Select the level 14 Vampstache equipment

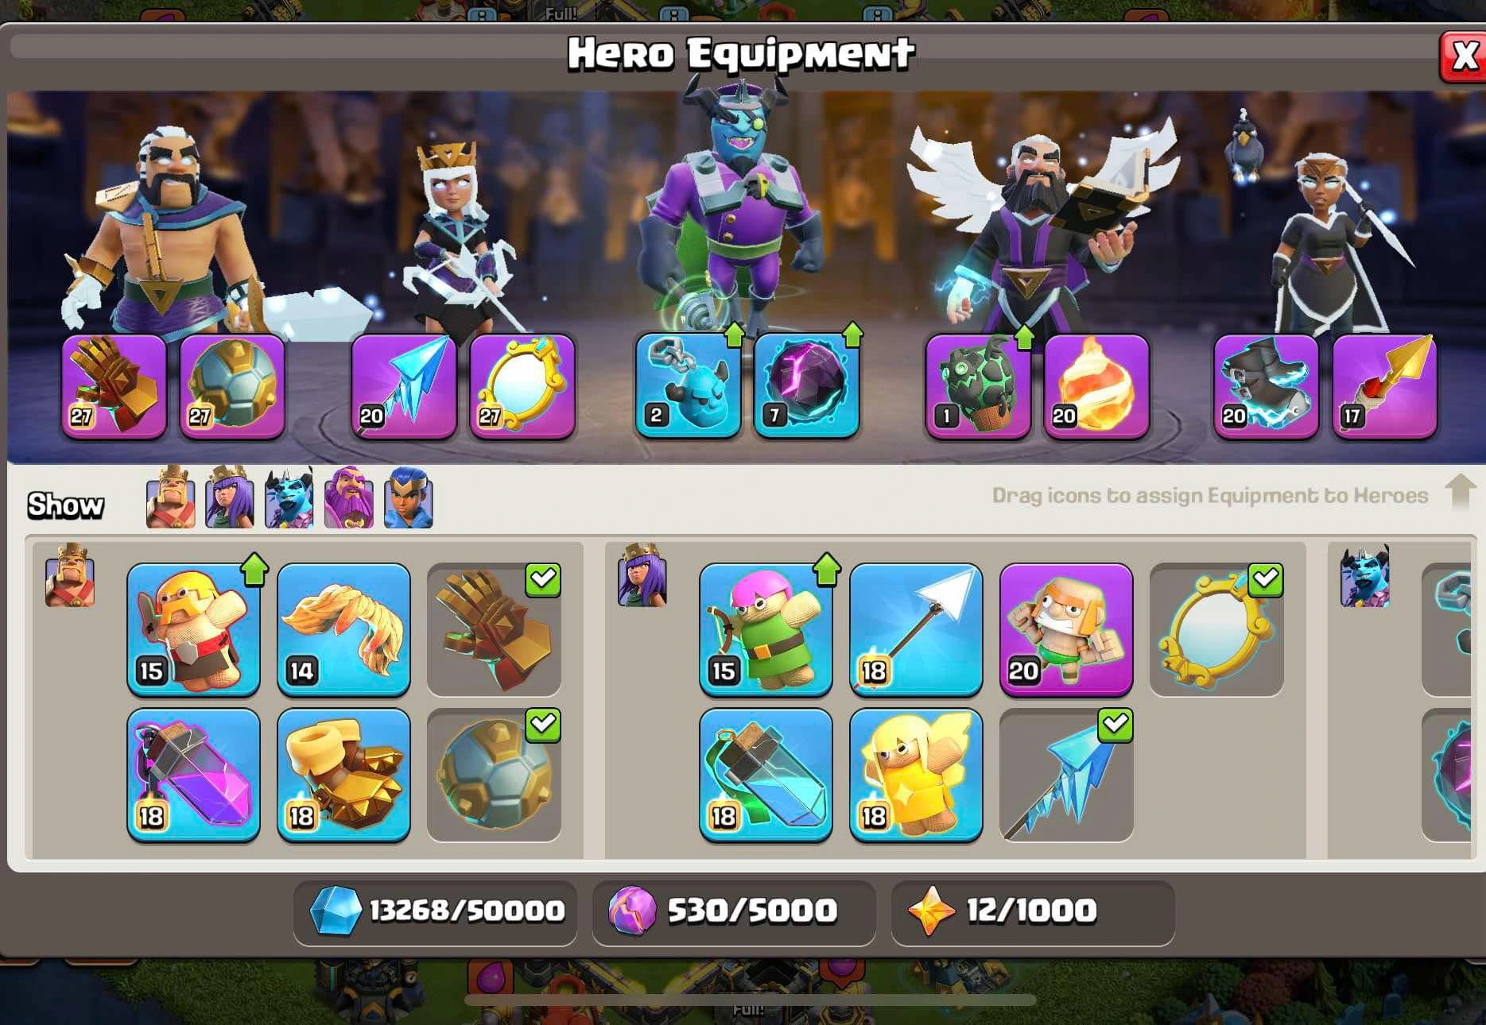click(343, 629)
